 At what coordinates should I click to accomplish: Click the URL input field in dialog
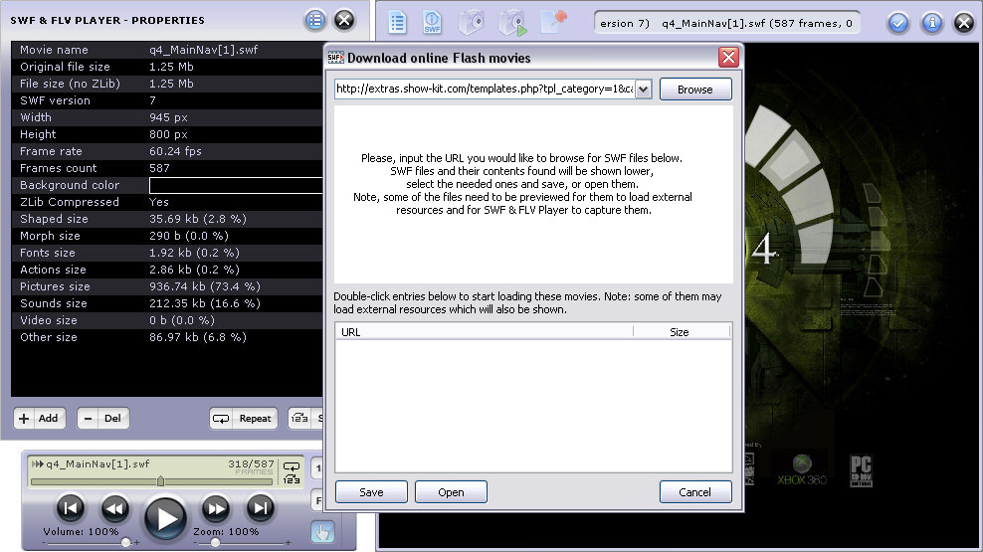(x=485, y=89)
